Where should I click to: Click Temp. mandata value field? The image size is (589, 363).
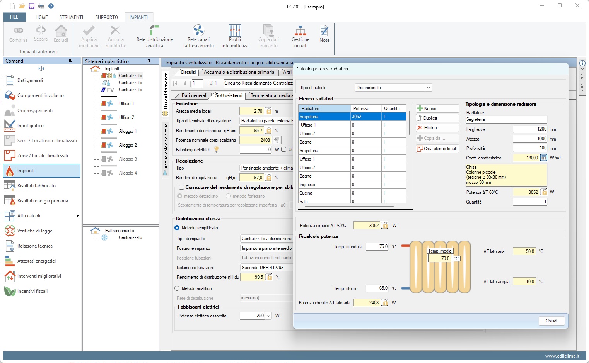(377, 246)
